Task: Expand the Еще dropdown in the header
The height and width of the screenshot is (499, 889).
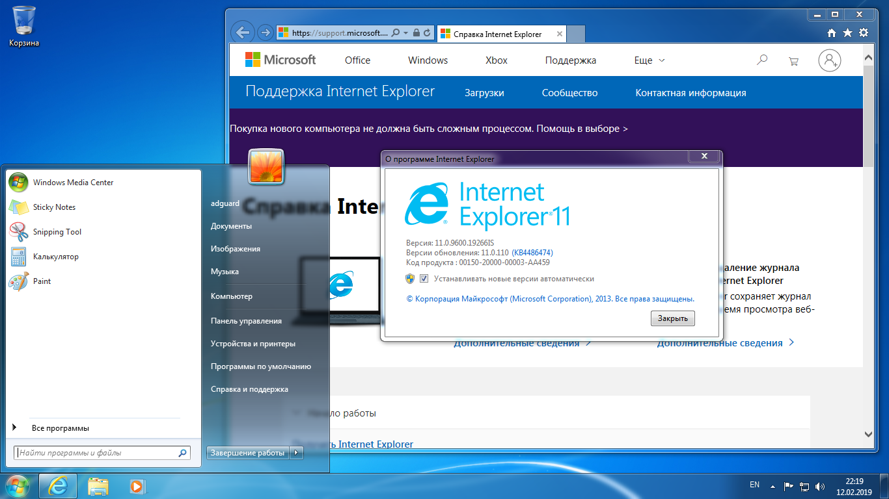Action: 650,60
